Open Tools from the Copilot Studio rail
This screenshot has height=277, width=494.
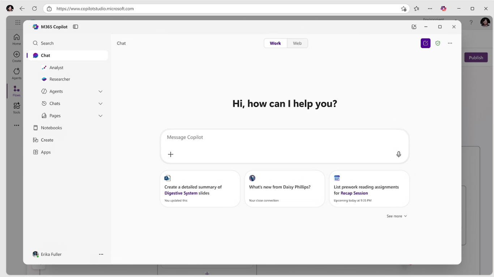coord(16,107)
